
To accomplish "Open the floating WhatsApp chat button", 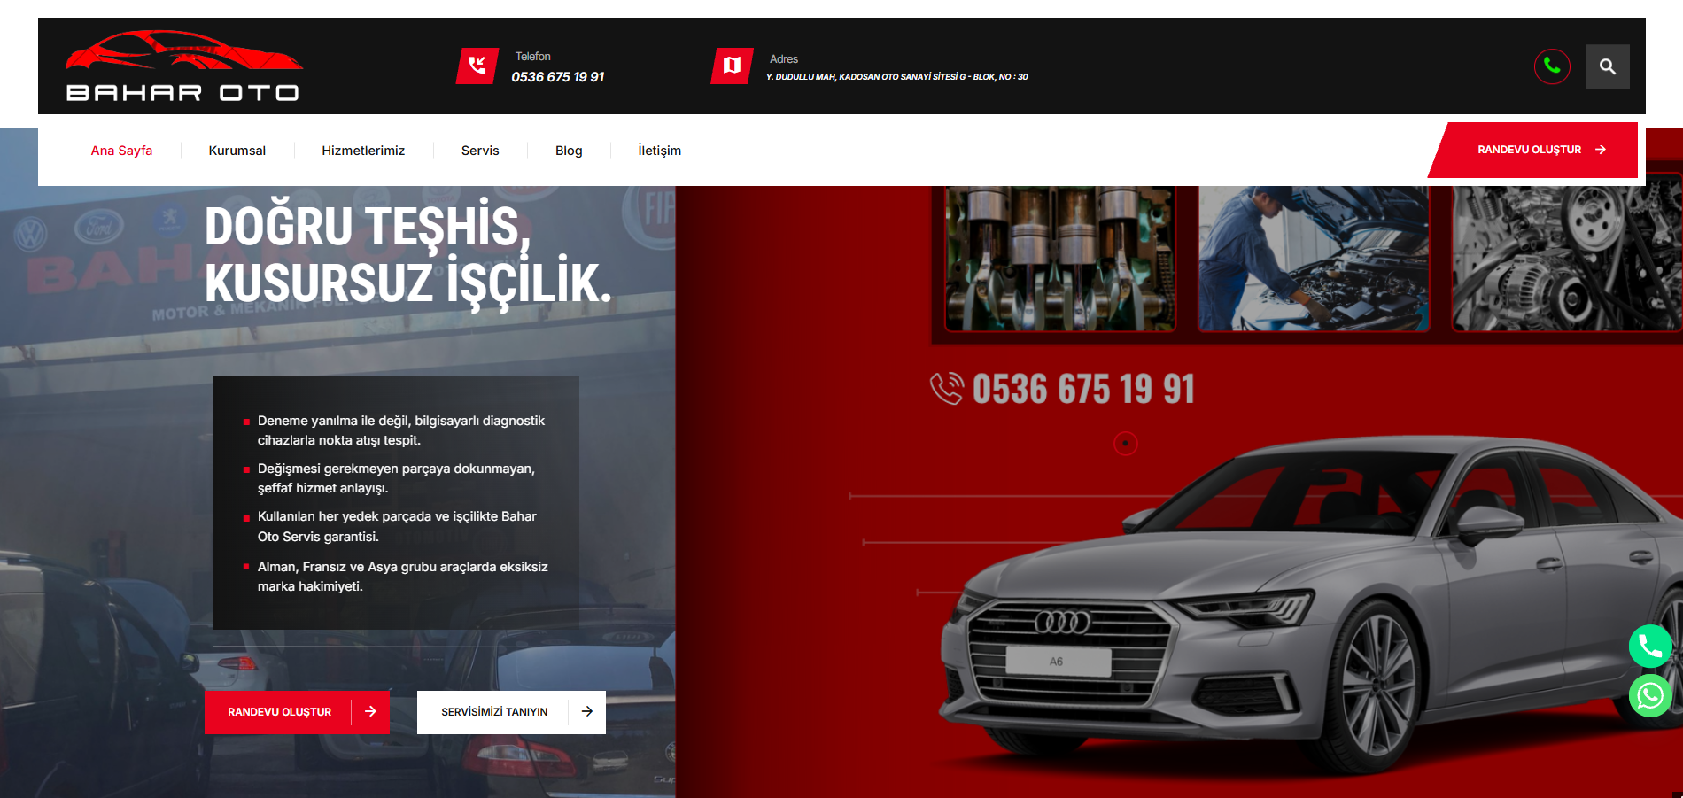I will tap(1650, 696).
